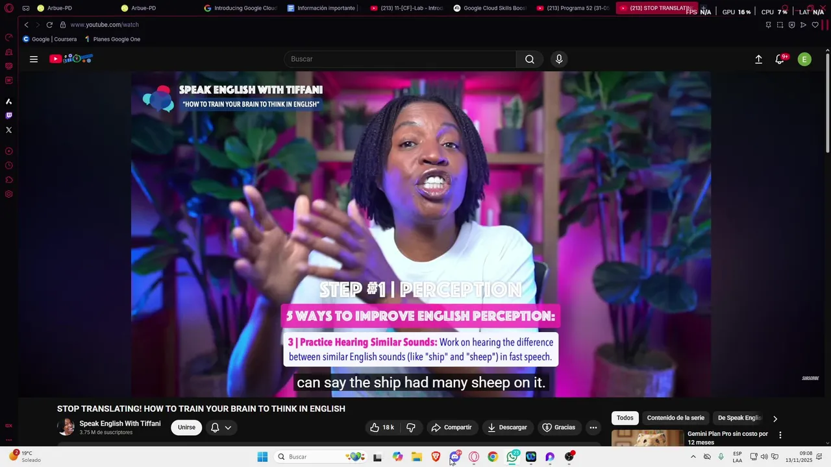
Task: Open the shield ad blocker icon
Action: 791,25
